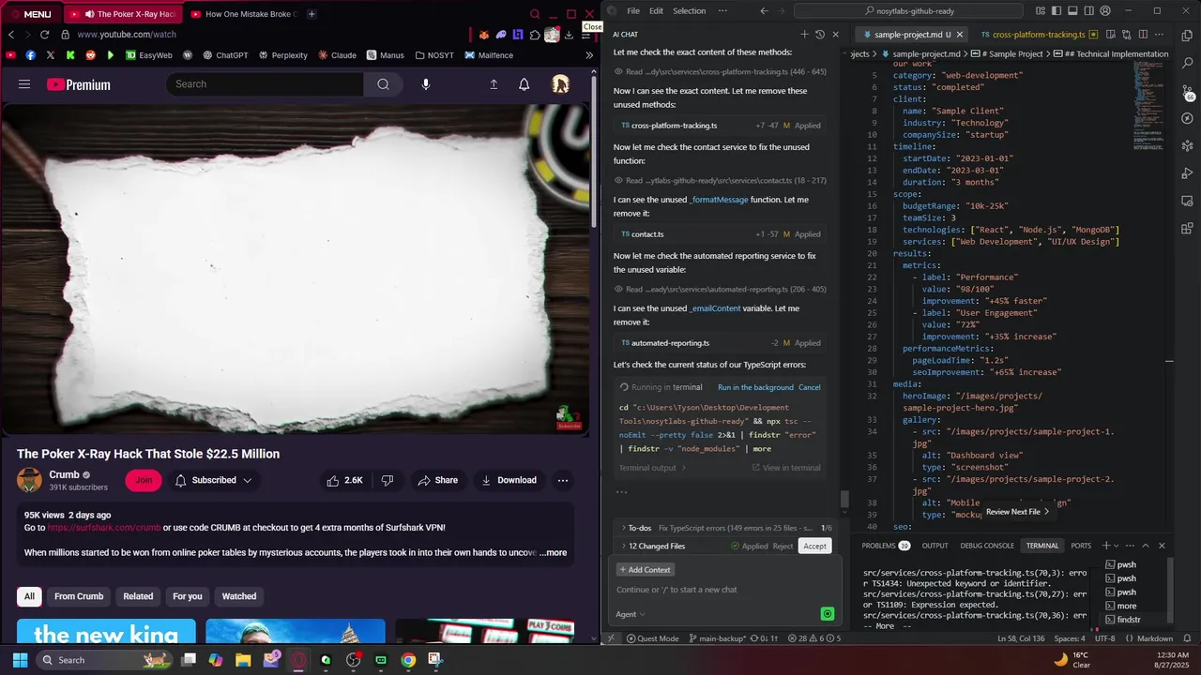
Task: Click the YouTube search magnifier button
Action: (x=383, y=84)
